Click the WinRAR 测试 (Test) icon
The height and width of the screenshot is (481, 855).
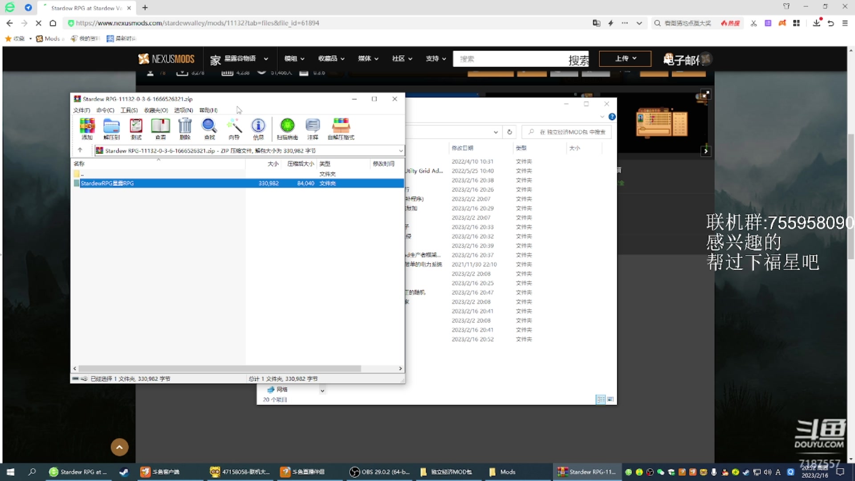point(136,129)
